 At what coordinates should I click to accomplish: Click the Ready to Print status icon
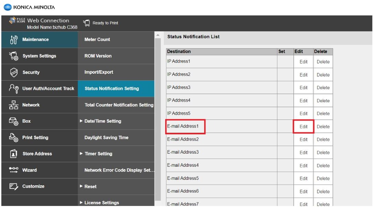(x=86, y=23)
